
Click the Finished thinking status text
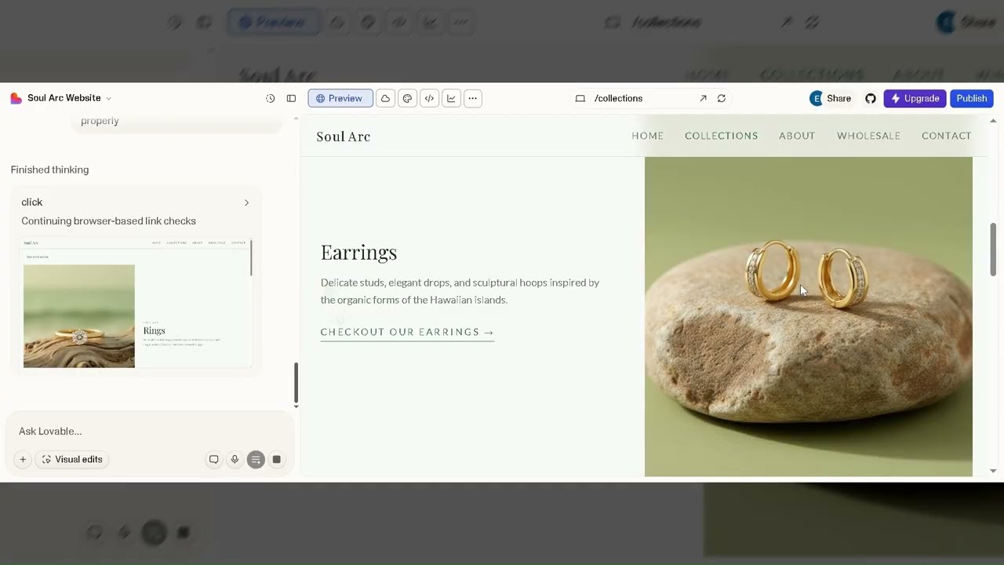[x=49, y=169]
